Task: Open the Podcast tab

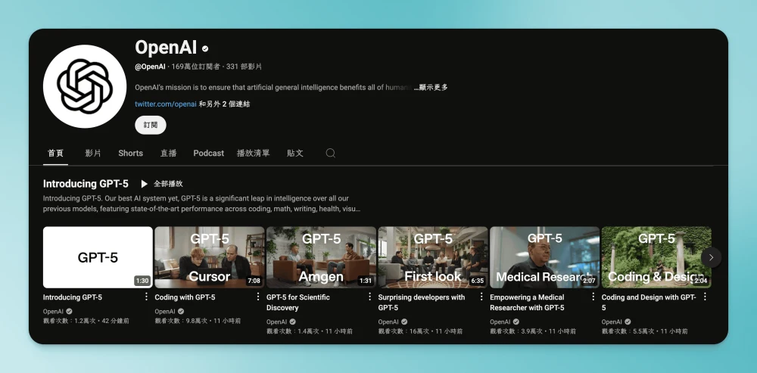Action: pos(209,153)
